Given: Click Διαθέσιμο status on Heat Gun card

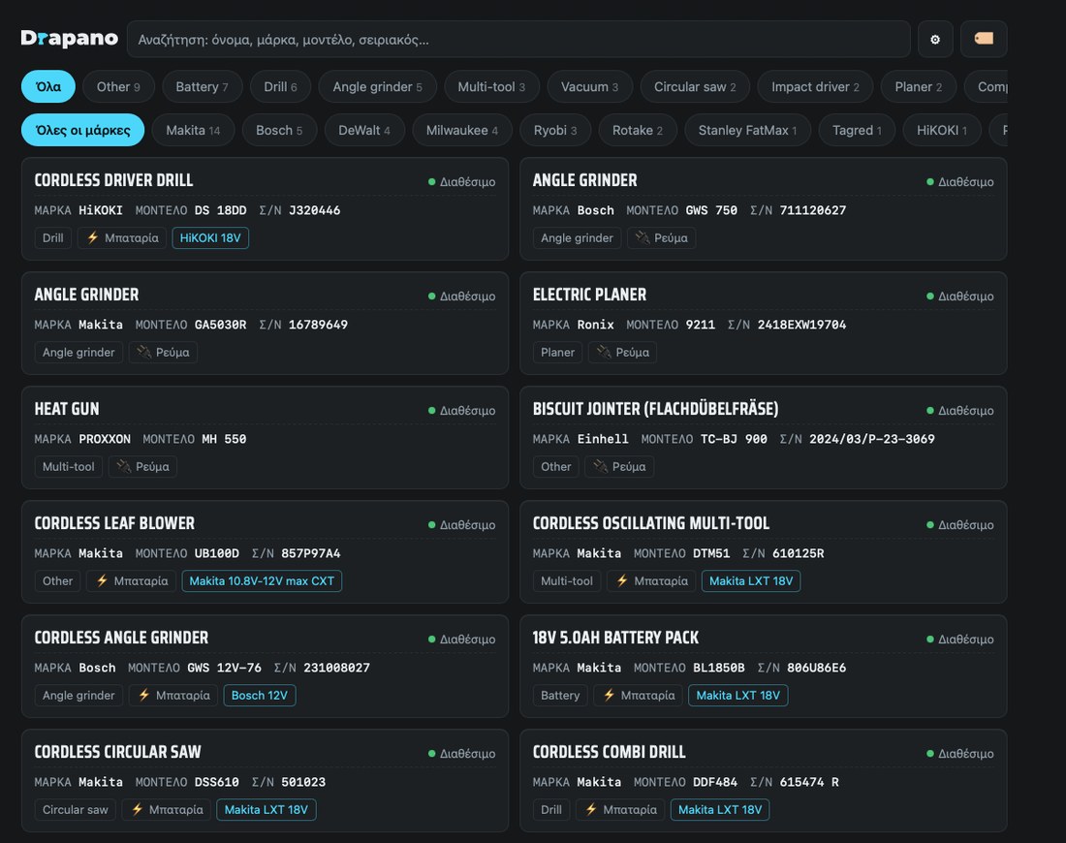Looking at the screenshot, I should click(461, 410).
